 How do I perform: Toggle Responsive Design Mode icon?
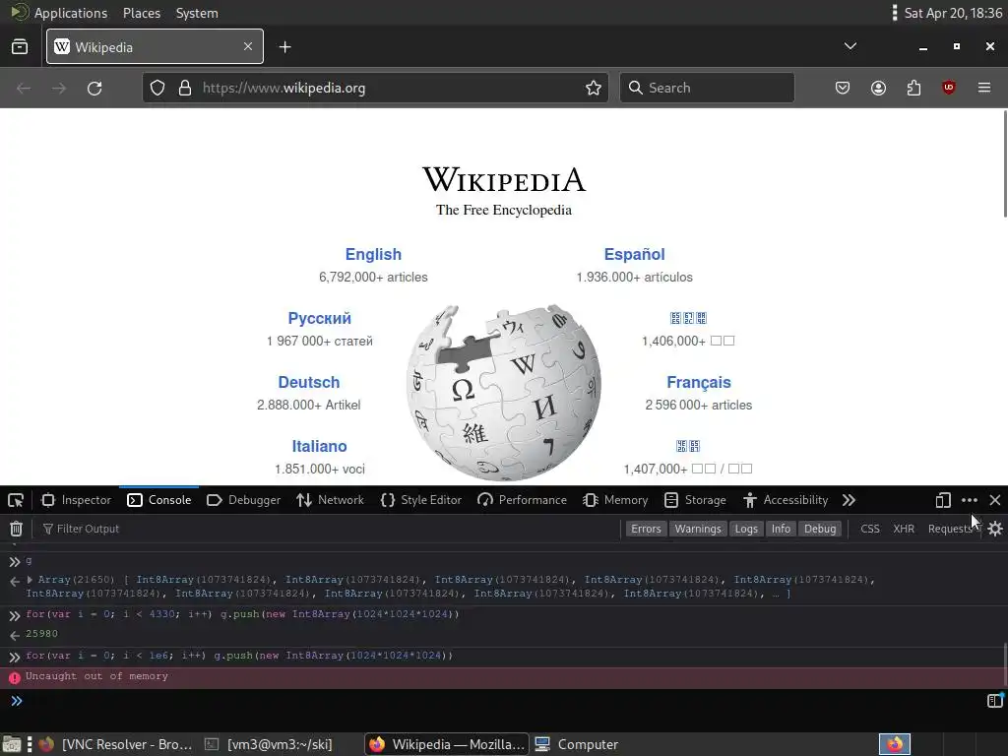click(943, 500)
